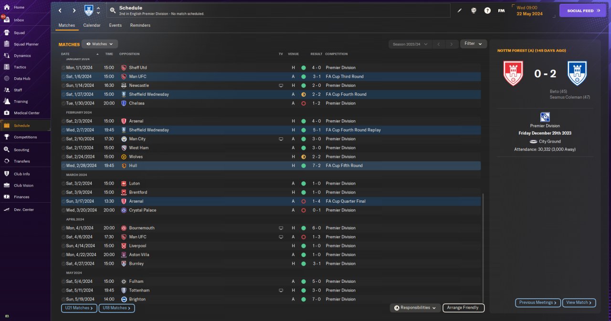Screen dimensions: 611x321
Task: Select the Sheff Utd 4 - 0 match row
Action: 271,68
